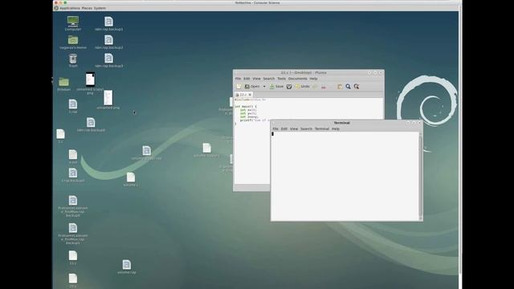Select the 22.c document tab in Pluma
Screen dimensions: 514x289
tap(243, 95)
